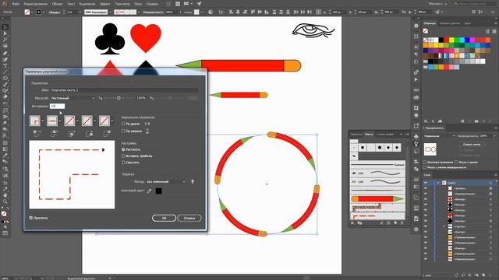Select the Direct Selection tool

(5, 33)
